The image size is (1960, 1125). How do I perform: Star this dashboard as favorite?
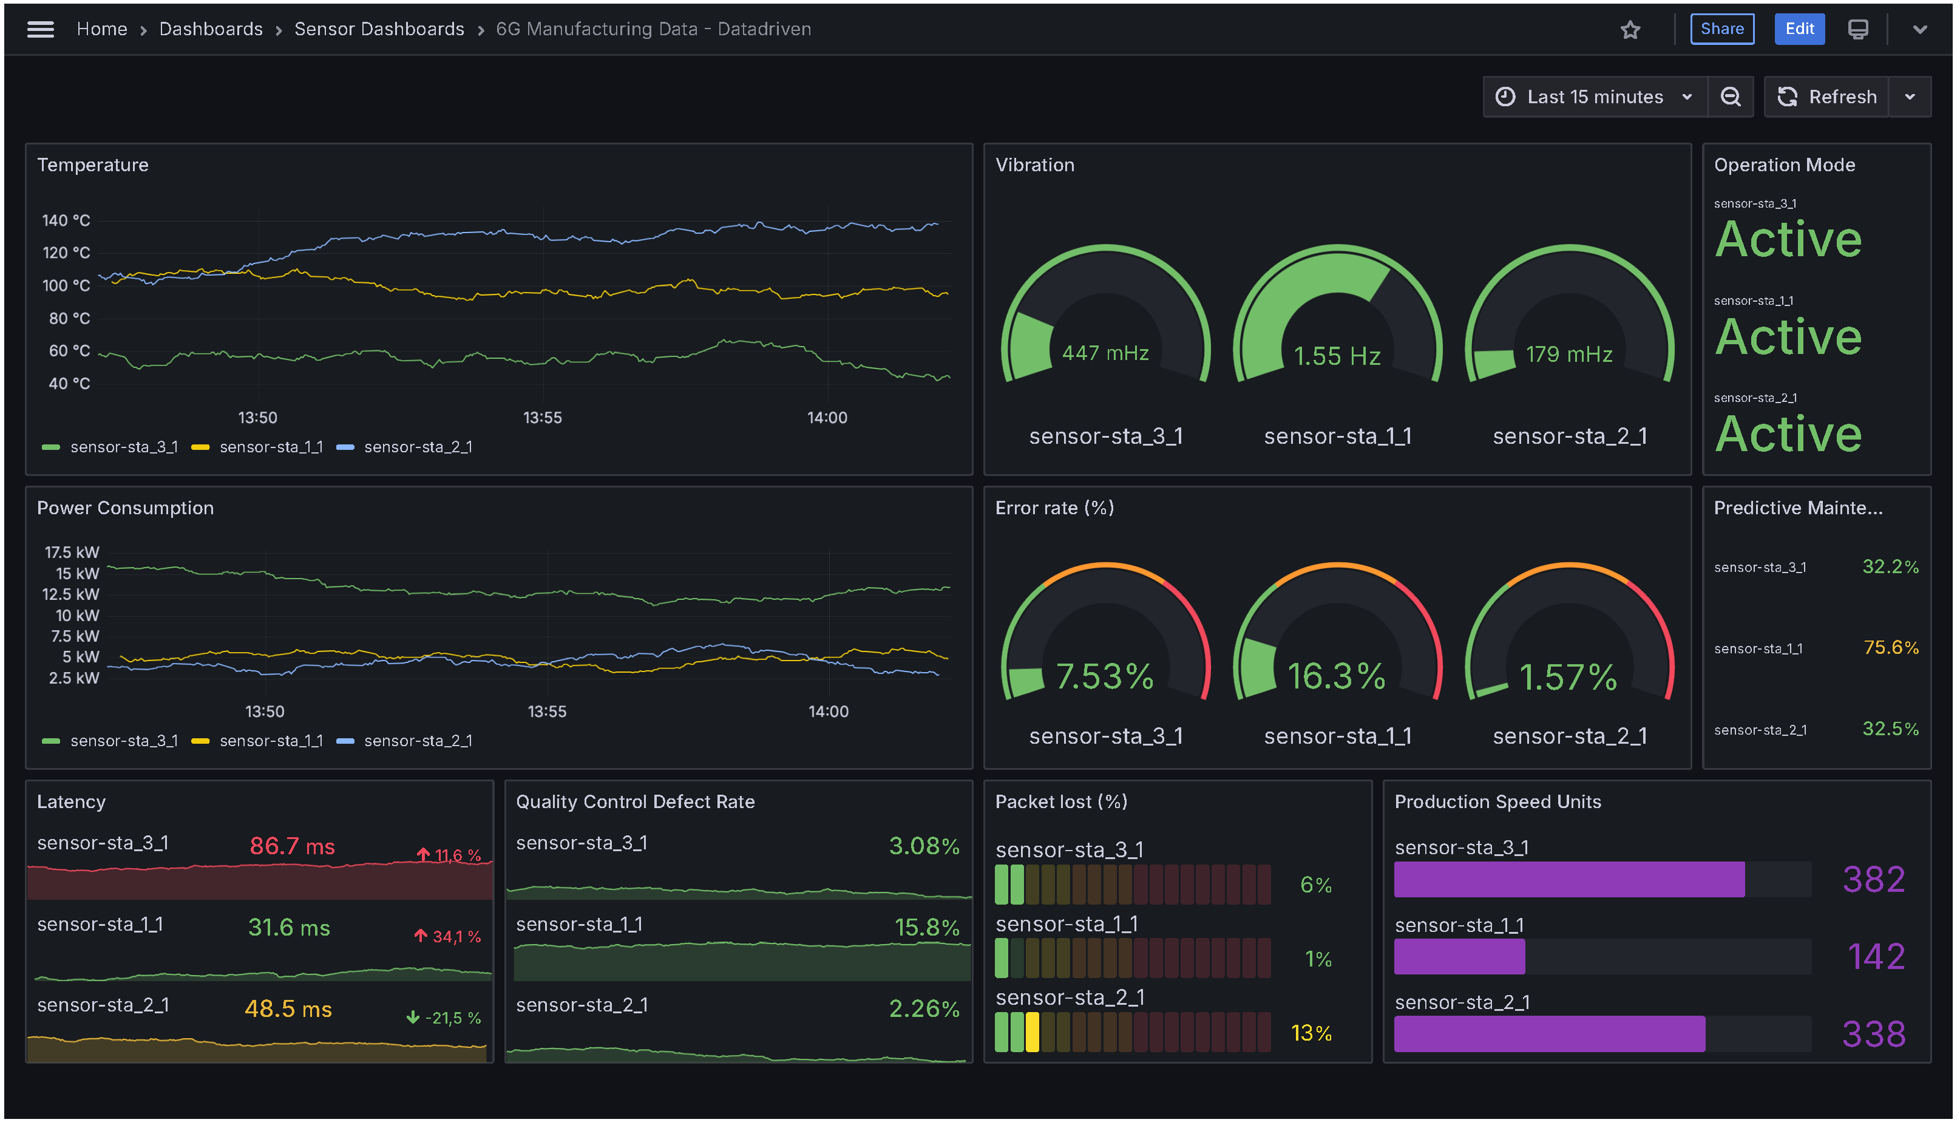1629,29
